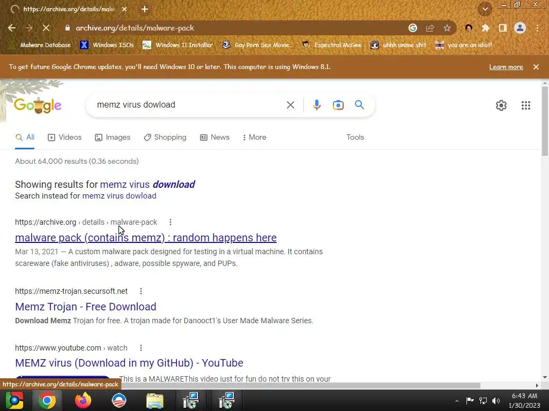Open 'you are an idiot!' bookmark
Viewport: 549px width, 411px height.
point(464,45)
